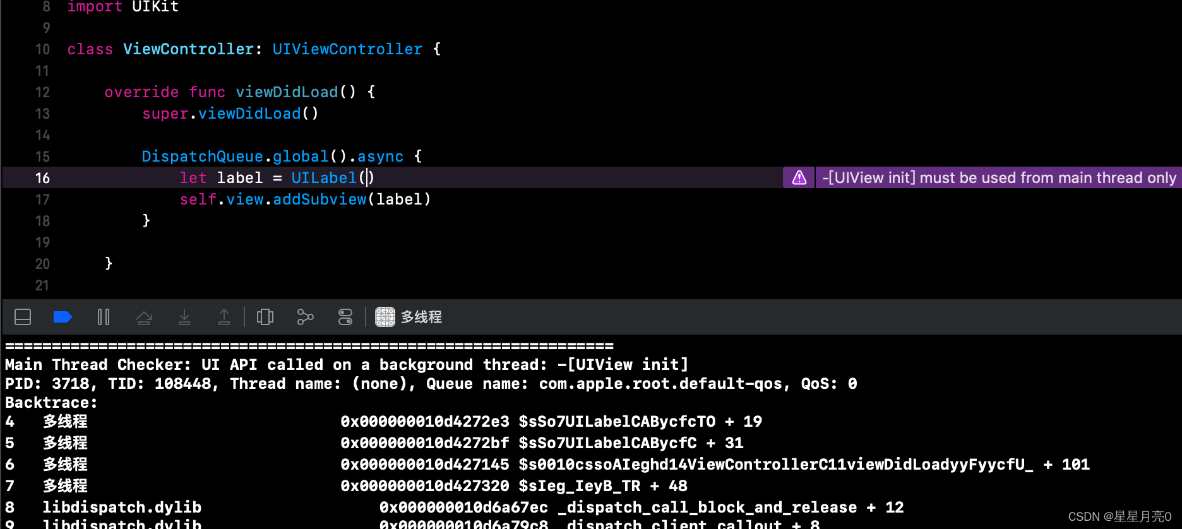Click the 'import' keyword on line 8
The width and height of the screenshot is (1182, 529).
[95, 7]
